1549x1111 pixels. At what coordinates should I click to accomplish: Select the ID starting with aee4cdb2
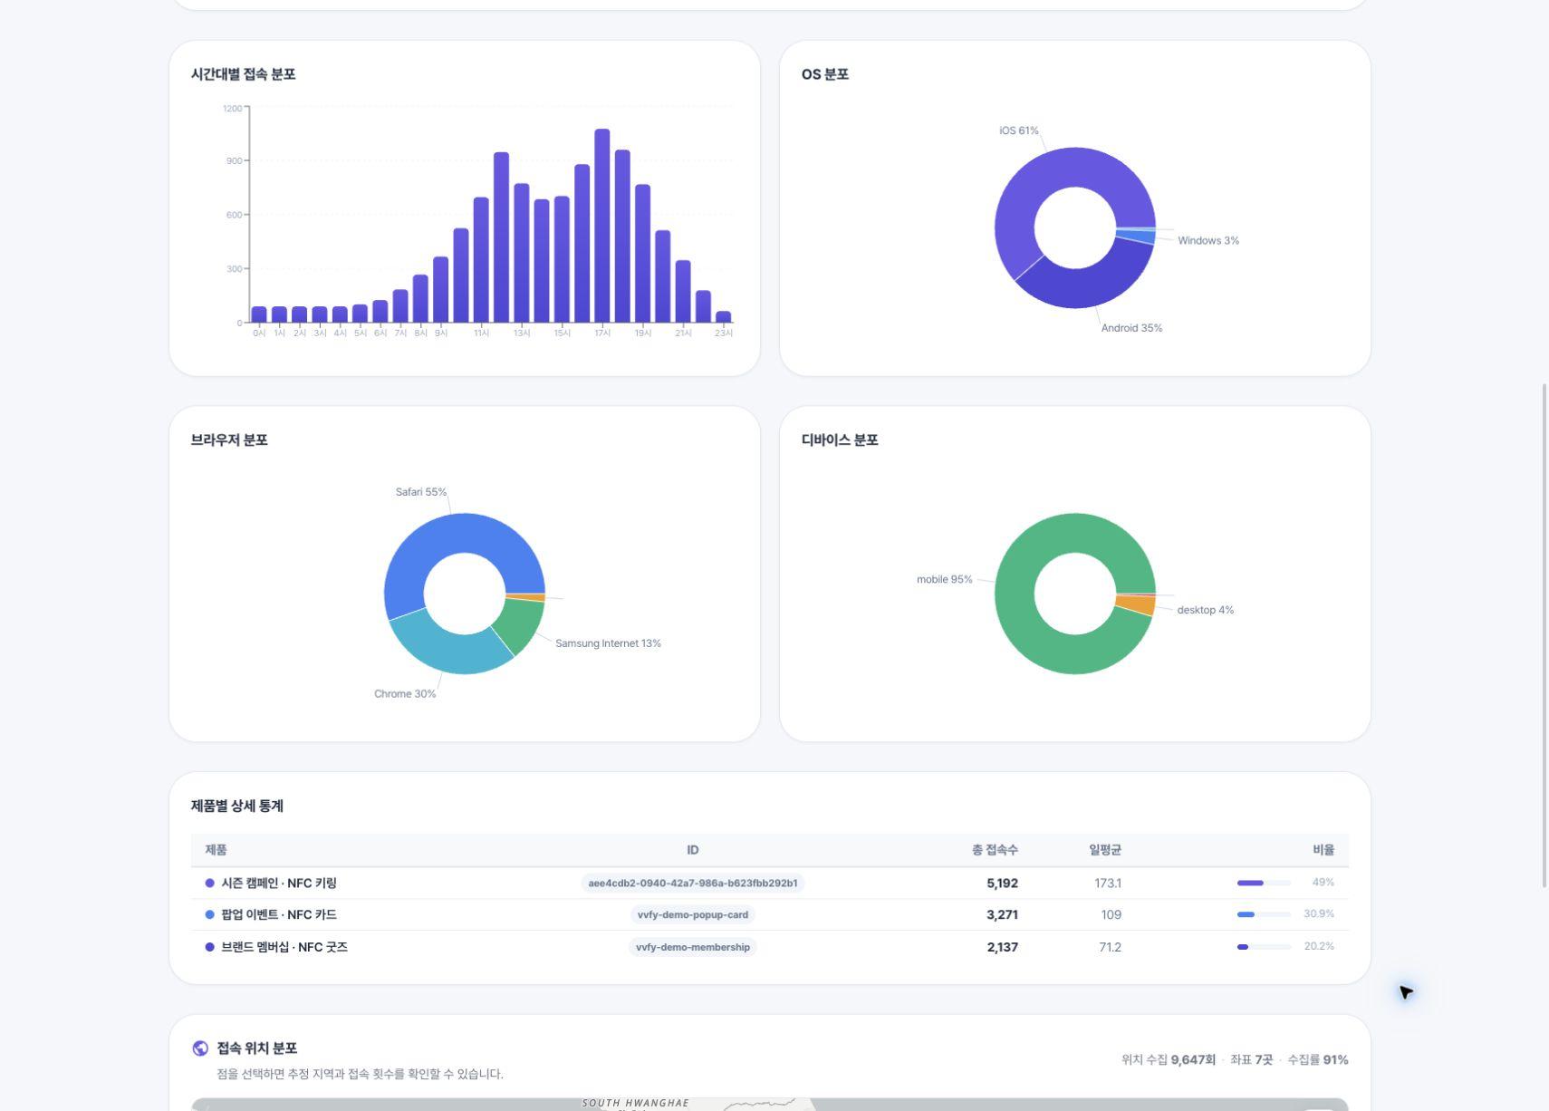(x=693, y=883)
